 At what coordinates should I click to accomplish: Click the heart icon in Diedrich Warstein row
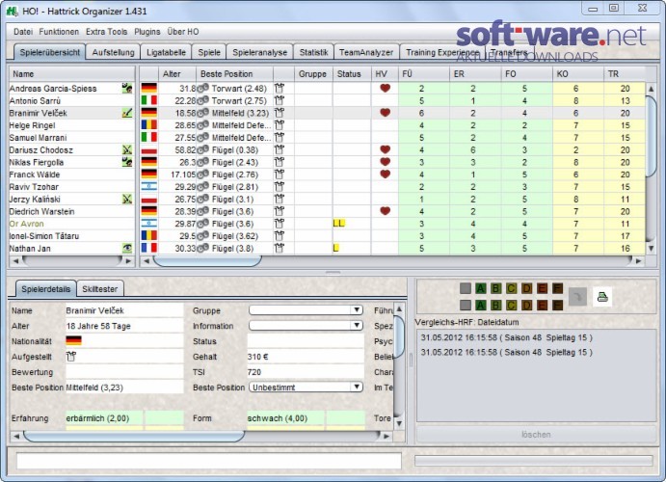pos(386,211)
